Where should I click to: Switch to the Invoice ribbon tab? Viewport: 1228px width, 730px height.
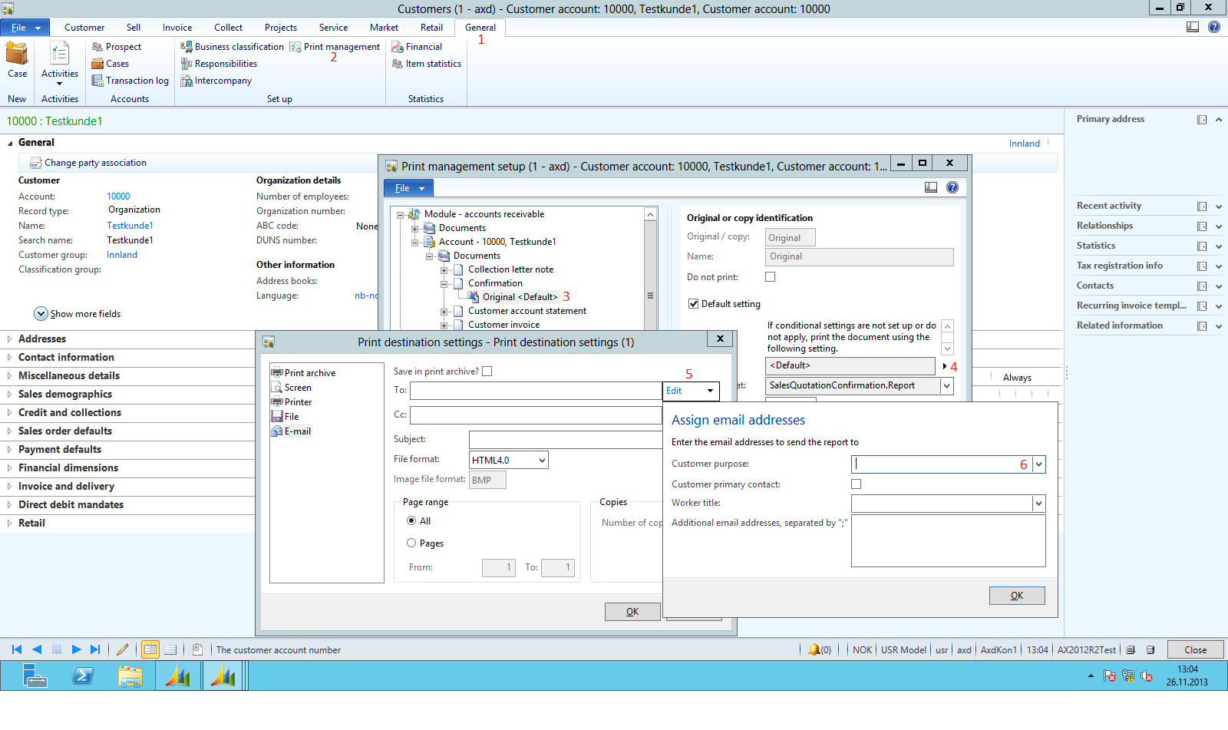[177, 28]
